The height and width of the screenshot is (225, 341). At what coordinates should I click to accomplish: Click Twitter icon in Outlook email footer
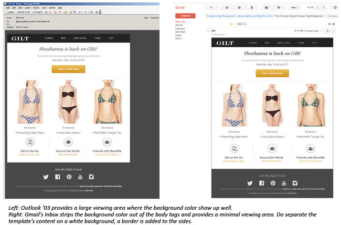tap(46, 176)
